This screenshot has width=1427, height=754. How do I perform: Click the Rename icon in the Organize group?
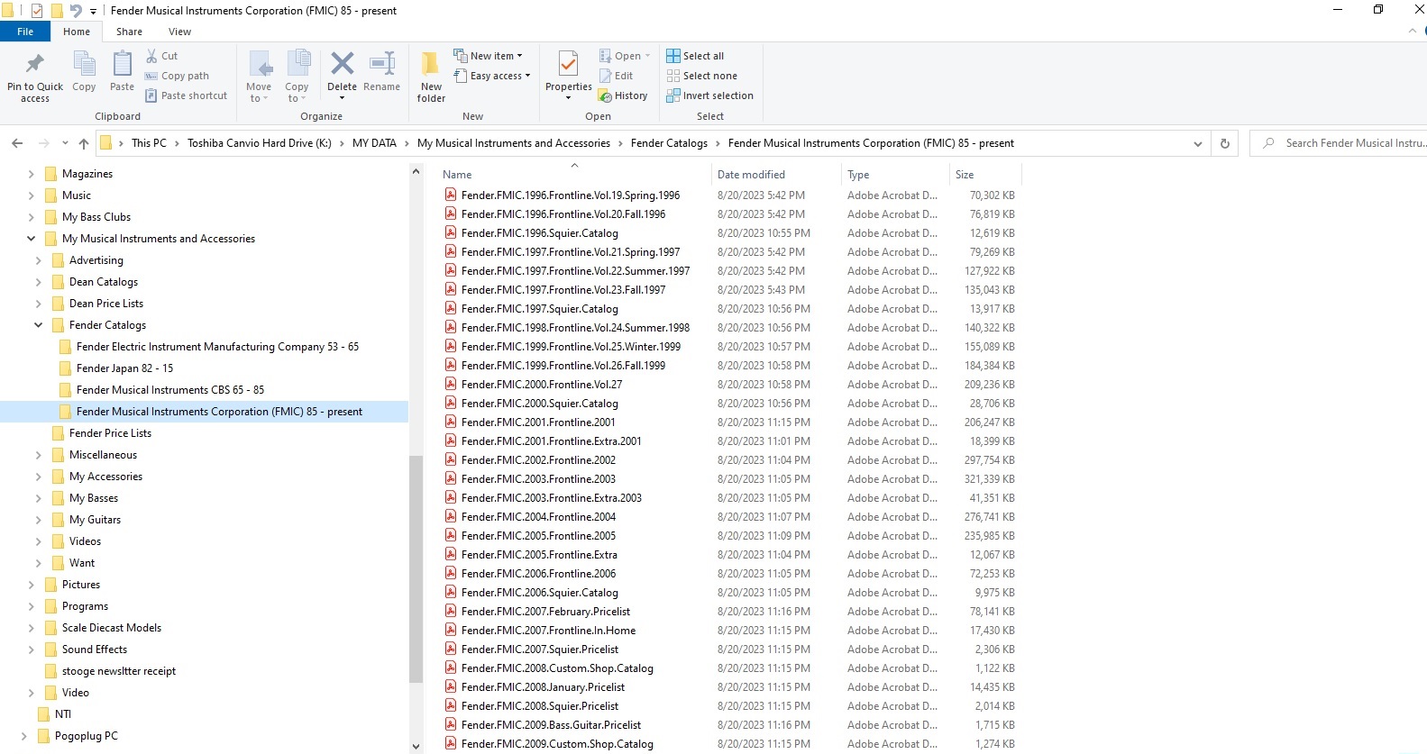(382, 64)
